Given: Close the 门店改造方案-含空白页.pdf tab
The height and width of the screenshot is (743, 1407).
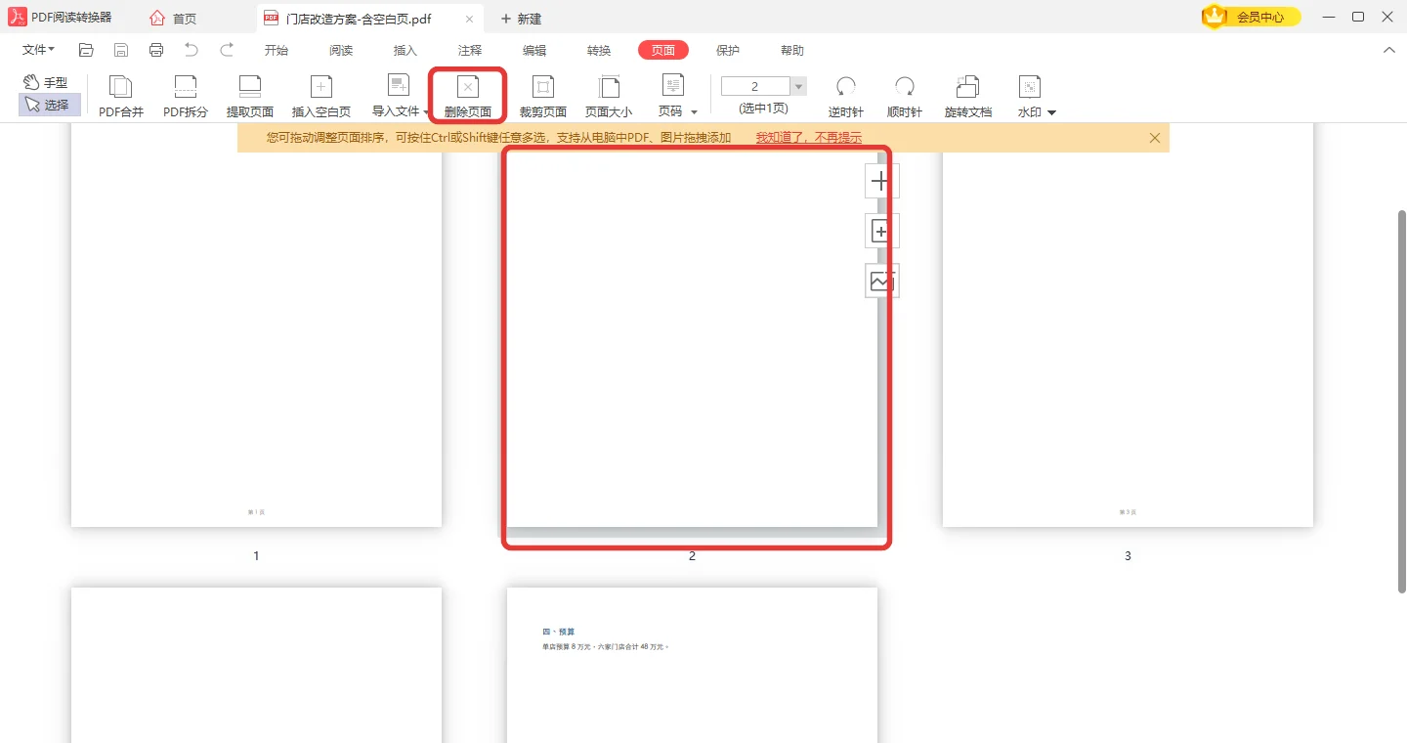Looking at the screenshot, I should 469,19.
